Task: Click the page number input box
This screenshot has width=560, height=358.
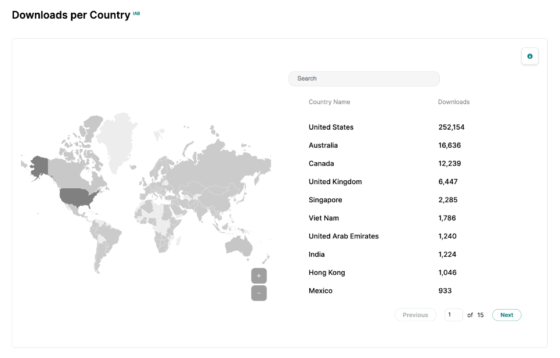Action: click(453, 315)
